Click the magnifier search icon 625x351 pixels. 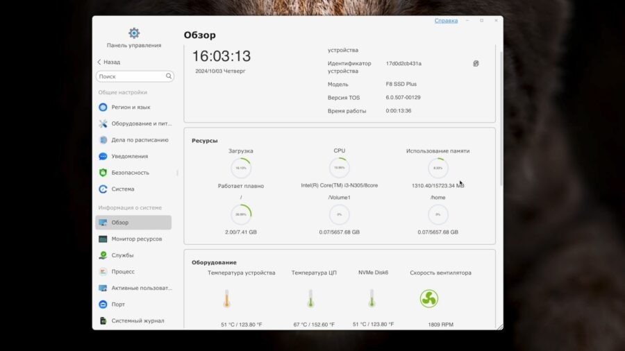[169, 76]
